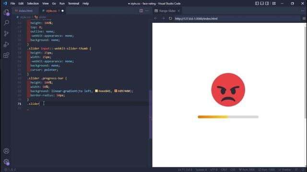Image resolution: width=307 pixels, height=172 pixels.
Task: Split the code editor right
Action: point(141,11)
